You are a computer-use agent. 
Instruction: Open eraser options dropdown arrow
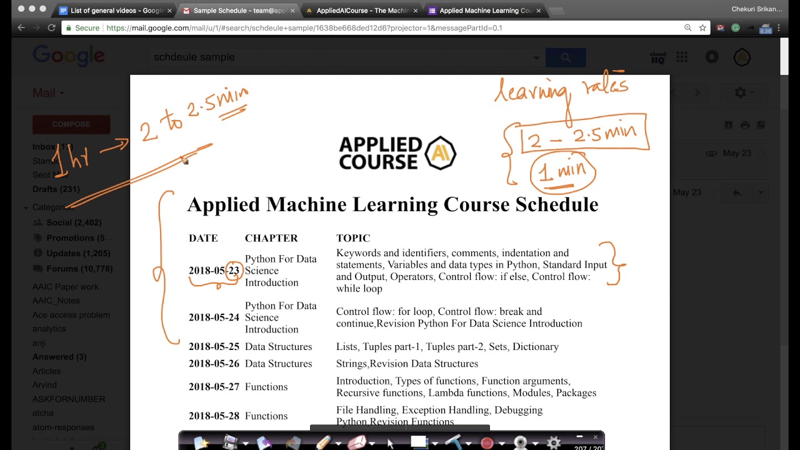tap(372, 444)
